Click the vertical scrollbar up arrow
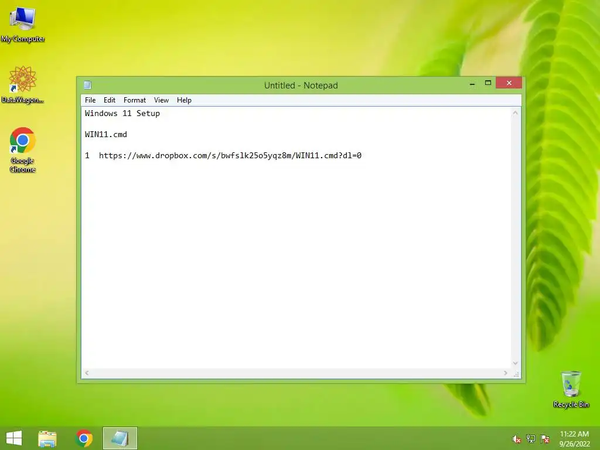Screen dimensions: 600x450 click(x=516, y=113)
